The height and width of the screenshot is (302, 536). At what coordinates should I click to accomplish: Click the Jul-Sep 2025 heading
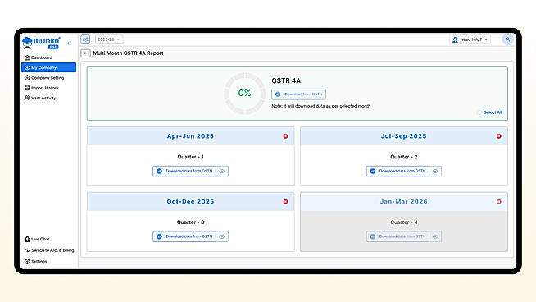click(404, 136)
